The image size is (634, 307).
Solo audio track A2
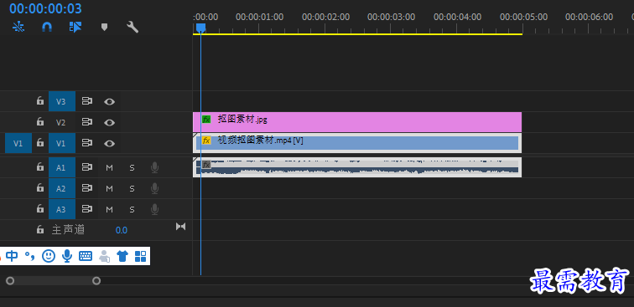point(132,188)
